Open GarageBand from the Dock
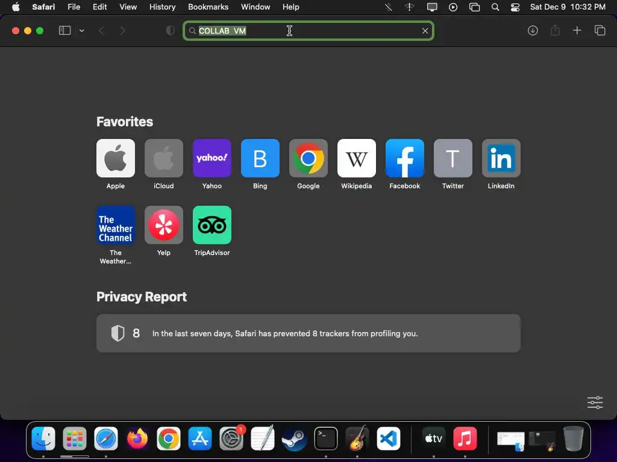 (357, 438)
